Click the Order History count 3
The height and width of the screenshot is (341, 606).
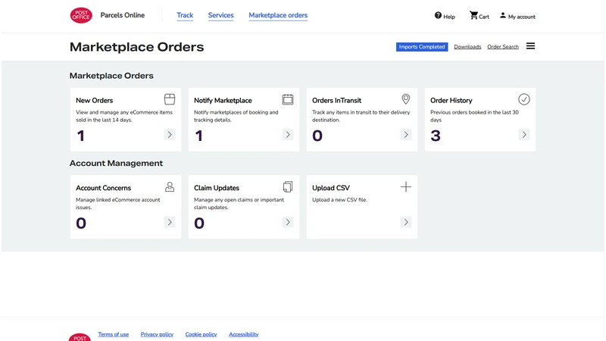coord(436,136)
